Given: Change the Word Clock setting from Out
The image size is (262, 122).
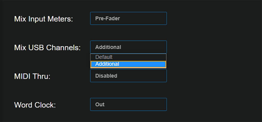Looking at the screenshot, I should (128, 104).
